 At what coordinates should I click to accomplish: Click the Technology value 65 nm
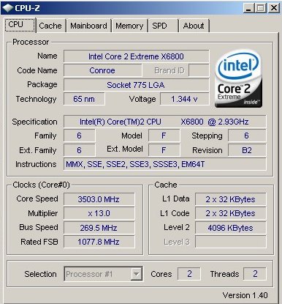tap(84, 99)
